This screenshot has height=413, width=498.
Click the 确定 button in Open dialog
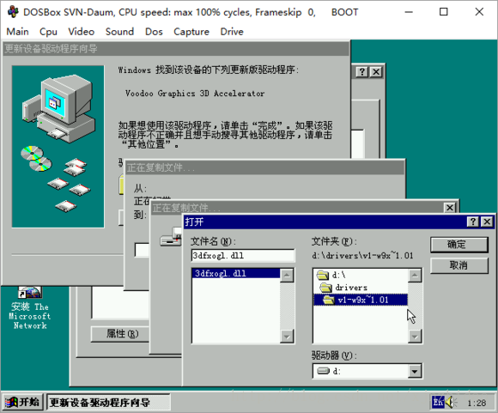point(459,245)
